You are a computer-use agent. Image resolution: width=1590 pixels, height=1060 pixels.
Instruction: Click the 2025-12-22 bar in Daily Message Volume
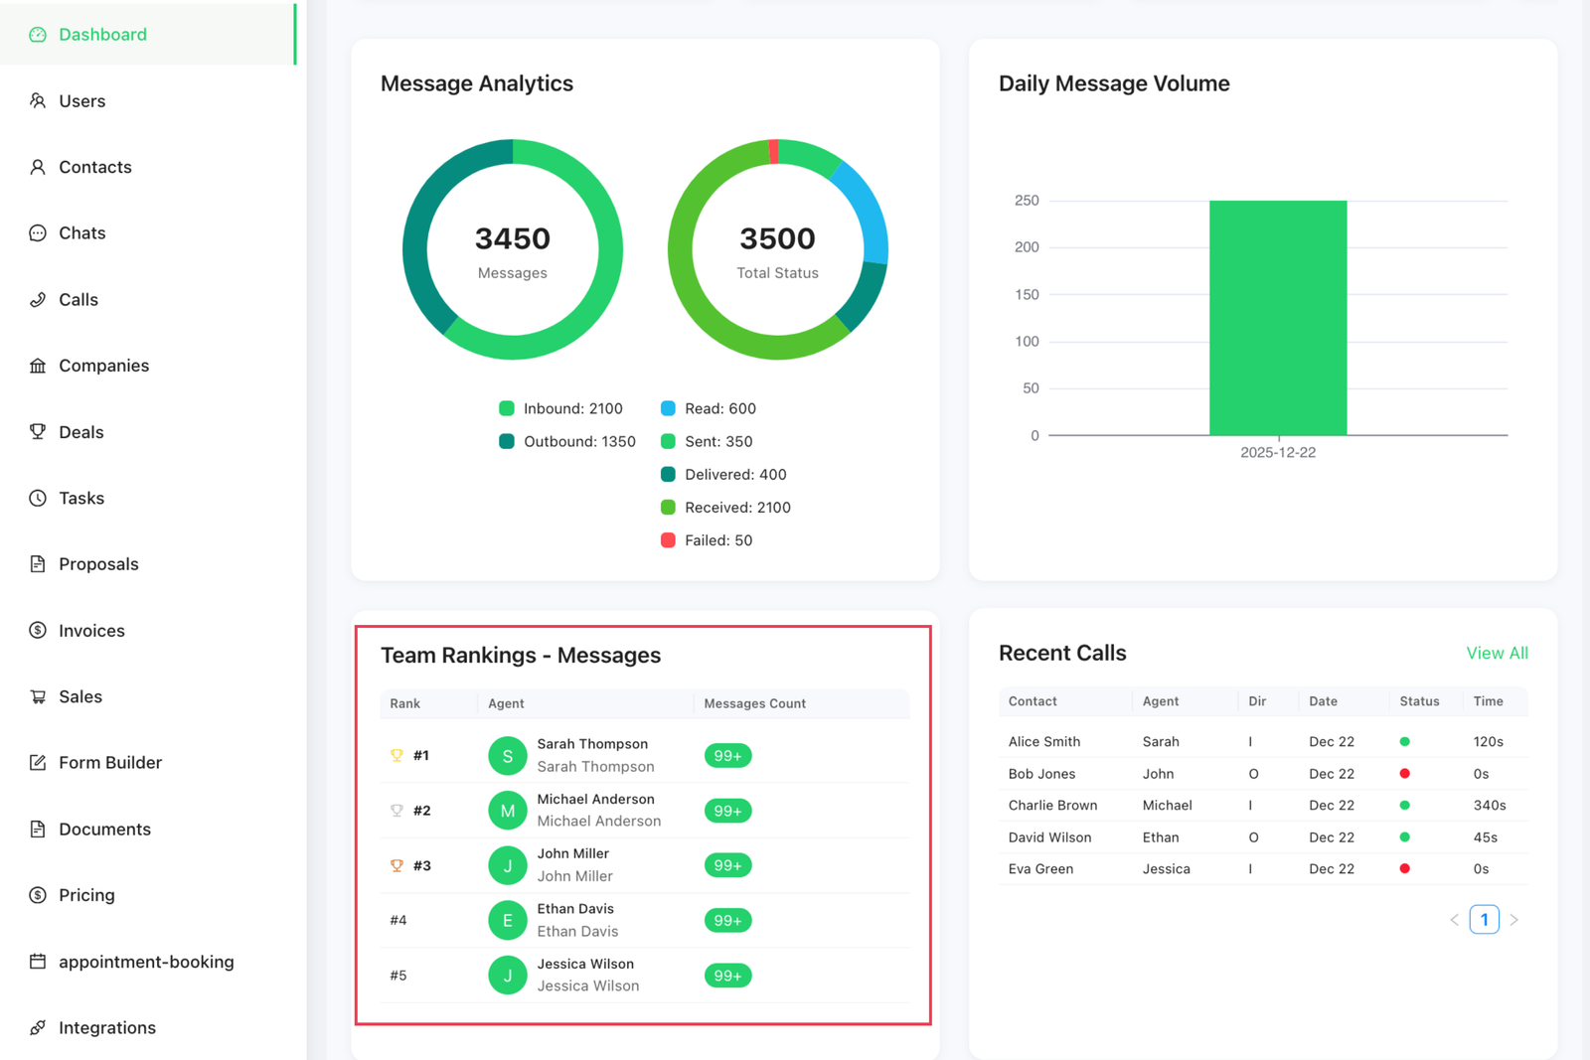pos(1278,318)
